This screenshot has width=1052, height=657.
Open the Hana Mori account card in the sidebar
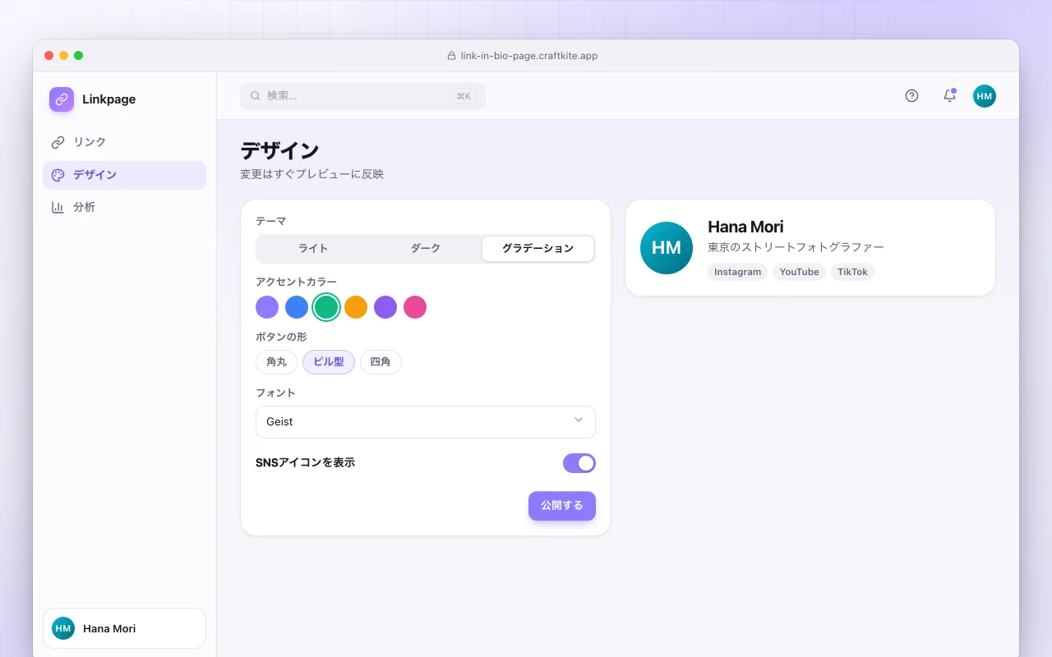pos(124,628)
